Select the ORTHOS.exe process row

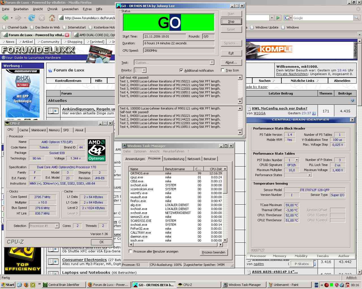point(176,173)
